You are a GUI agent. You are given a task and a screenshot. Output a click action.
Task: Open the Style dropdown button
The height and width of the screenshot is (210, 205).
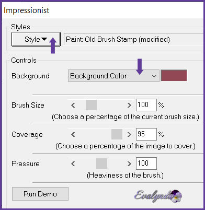[36, 39]
